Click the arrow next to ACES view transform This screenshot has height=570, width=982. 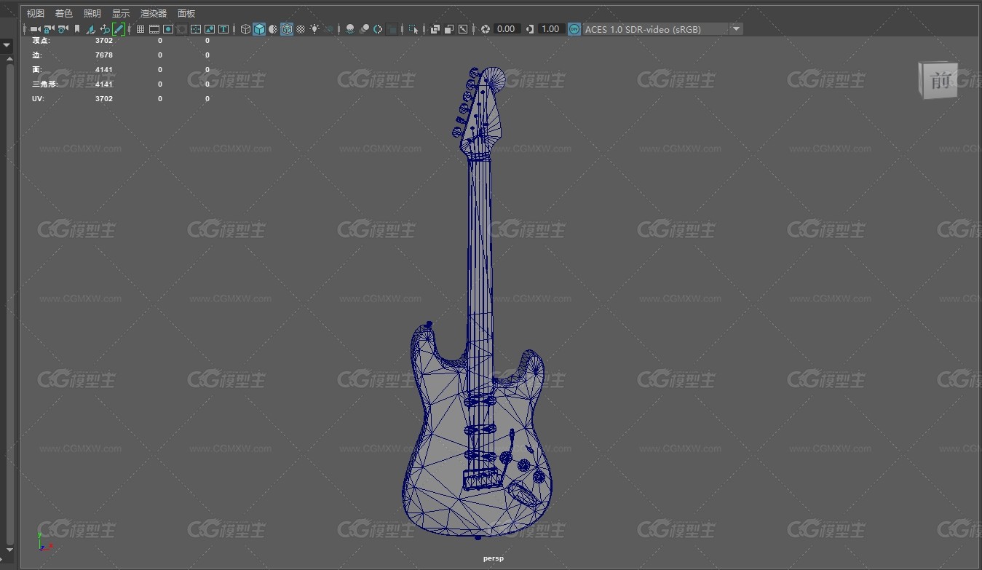coord(736,29)
